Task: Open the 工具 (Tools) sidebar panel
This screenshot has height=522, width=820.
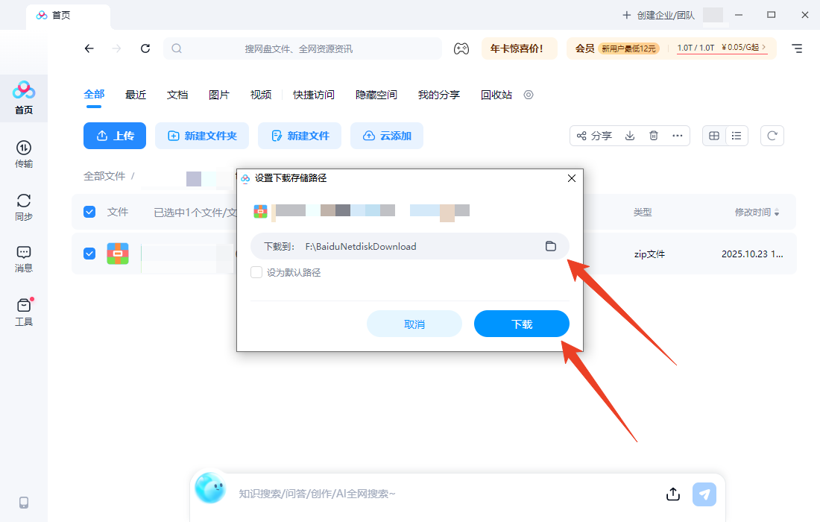Action: pos(23,312)
